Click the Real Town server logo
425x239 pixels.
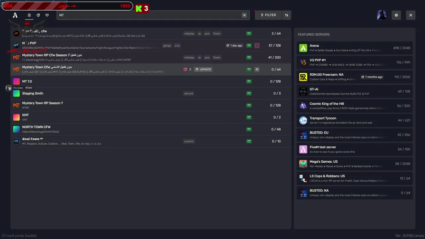click(16, 141)
